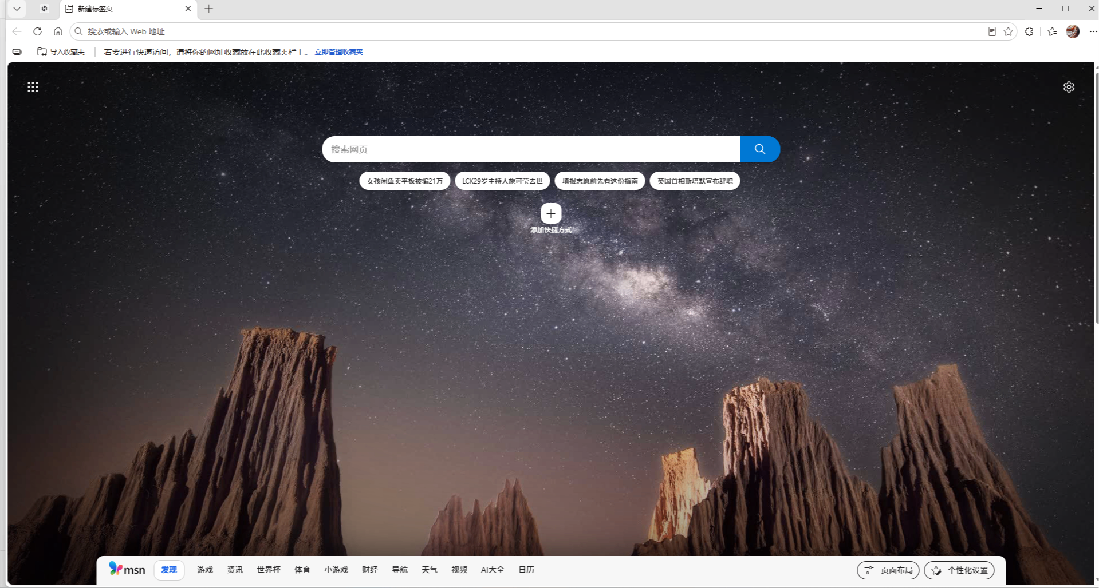Open suggestion 填报志愿前先看这份指南
This screenshot has width=1099, height=588.
pos(600,181)
